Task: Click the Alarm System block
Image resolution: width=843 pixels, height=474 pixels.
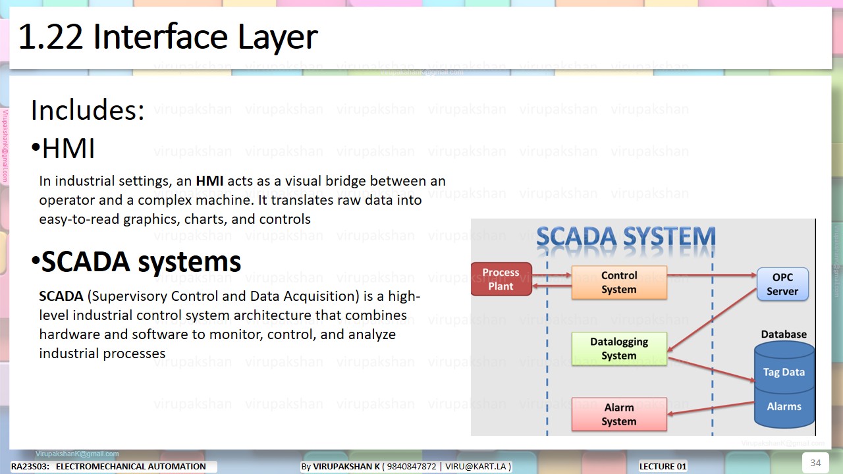Action: pos(619,415)
